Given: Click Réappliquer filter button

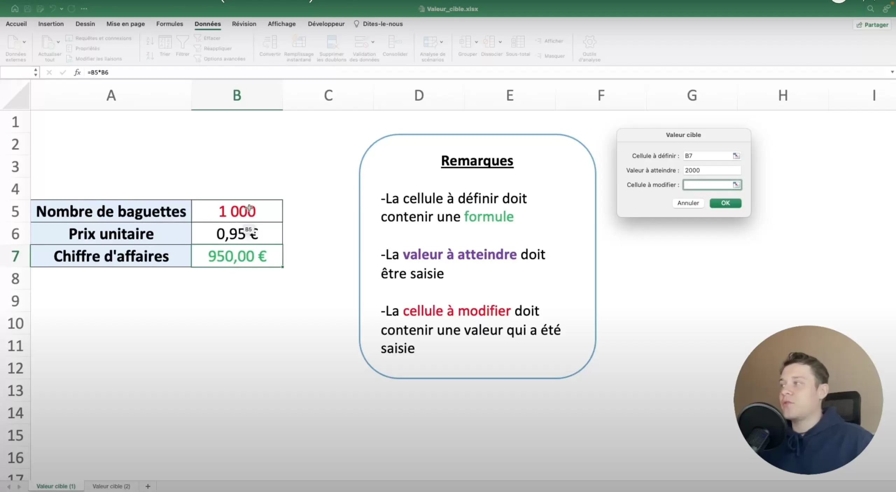Looking at the screenshot, I should (x=213, y=48).
